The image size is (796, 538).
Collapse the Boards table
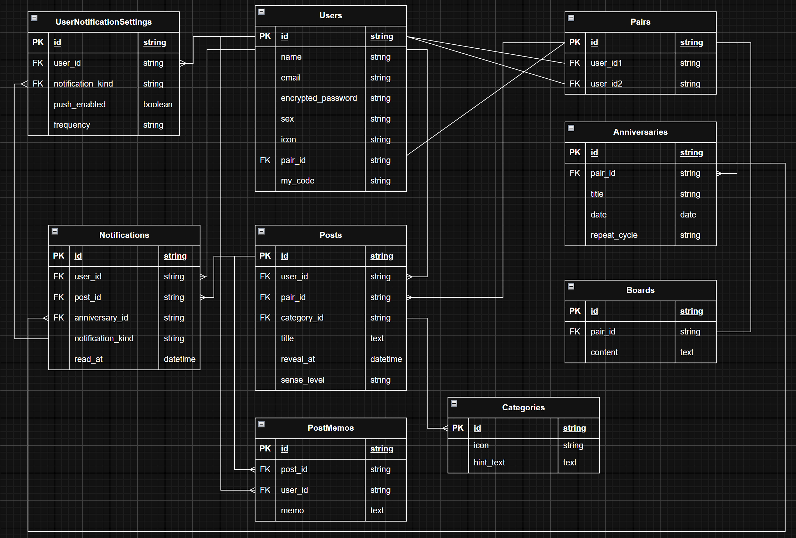(571, 287)
